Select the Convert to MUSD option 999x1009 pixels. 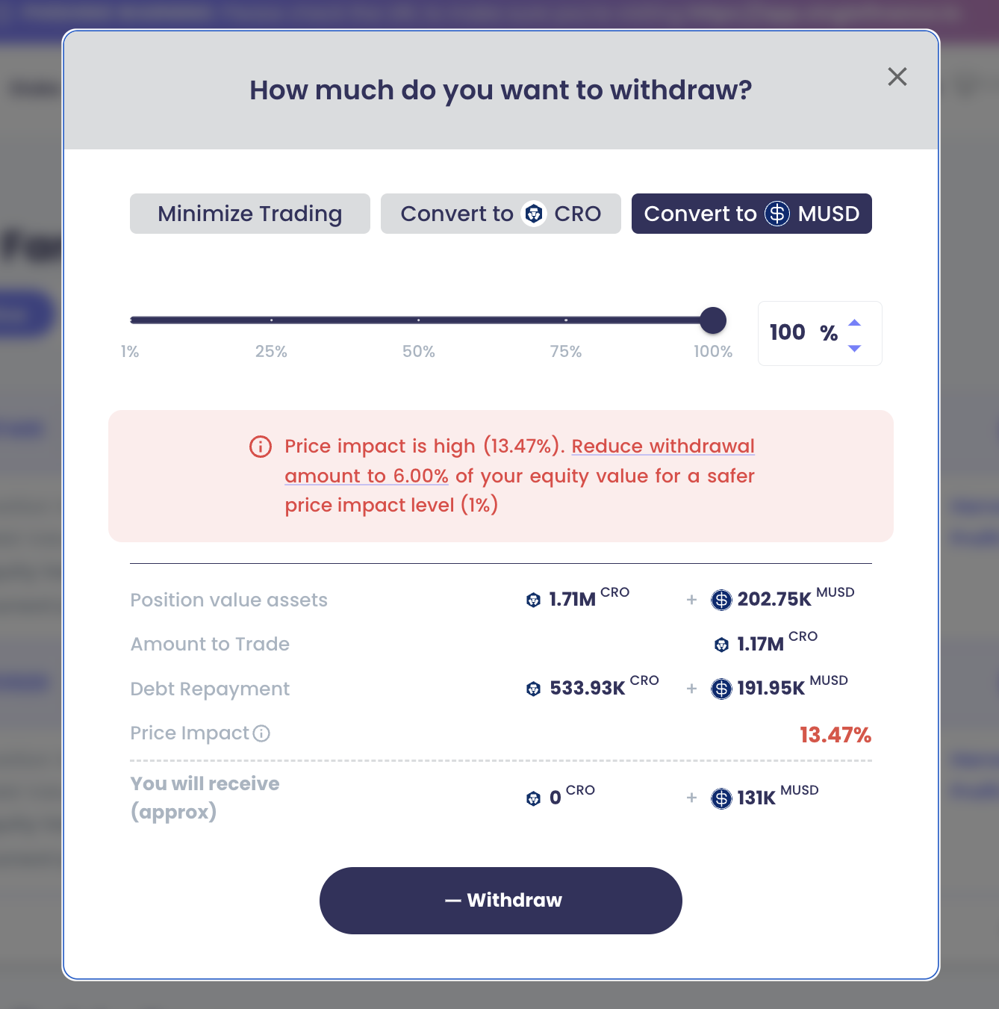[751, 214]
